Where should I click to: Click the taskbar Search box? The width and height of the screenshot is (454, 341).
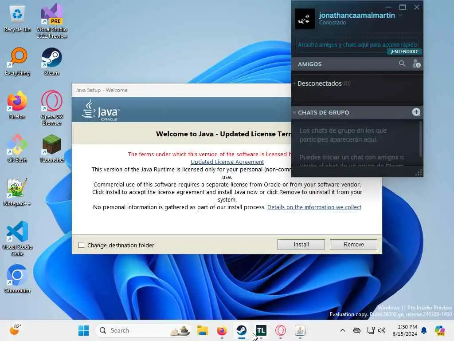[x=143, y=330]
